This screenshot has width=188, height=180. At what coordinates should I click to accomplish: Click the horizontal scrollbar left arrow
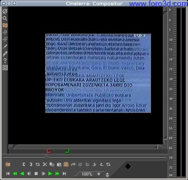coord(11,147)
